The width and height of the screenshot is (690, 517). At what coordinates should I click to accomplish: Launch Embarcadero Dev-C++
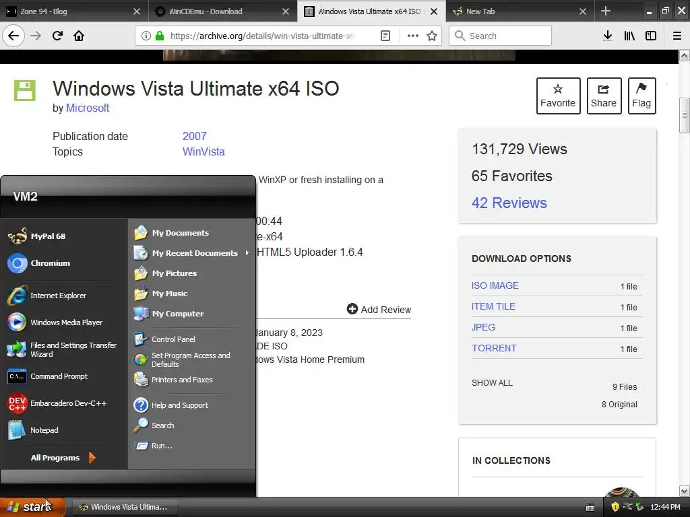coord(57,403)
